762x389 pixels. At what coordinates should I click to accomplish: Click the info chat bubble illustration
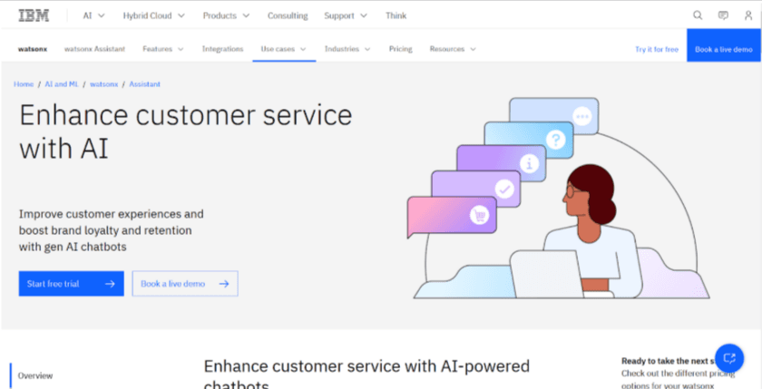[x=502, y=163]
